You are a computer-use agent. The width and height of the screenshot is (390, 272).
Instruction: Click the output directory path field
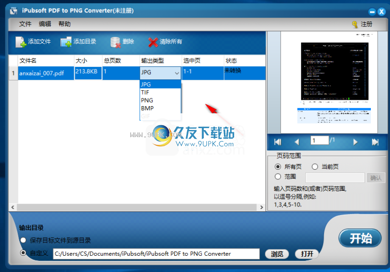(x=156, y=254)
